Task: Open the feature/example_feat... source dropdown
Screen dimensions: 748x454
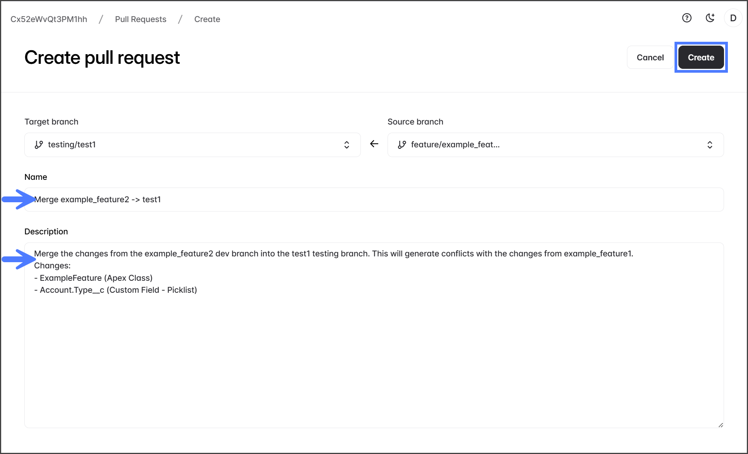Action: point(555,145)
